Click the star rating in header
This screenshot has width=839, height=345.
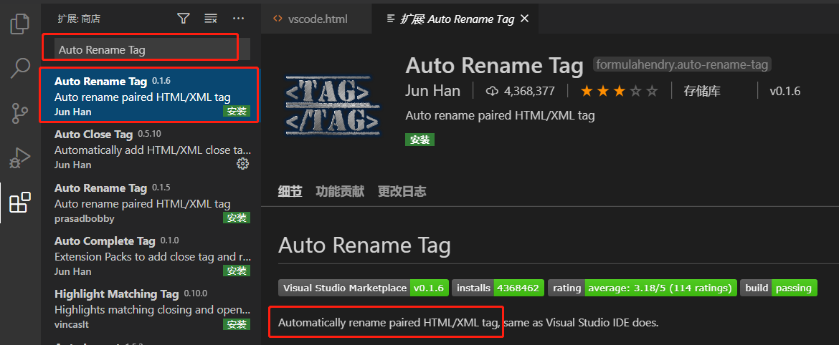click(x=619, y=92)
